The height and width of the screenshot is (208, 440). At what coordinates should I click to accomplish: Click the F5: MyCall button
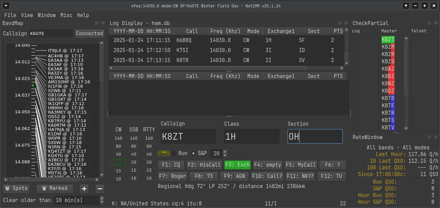301,165
